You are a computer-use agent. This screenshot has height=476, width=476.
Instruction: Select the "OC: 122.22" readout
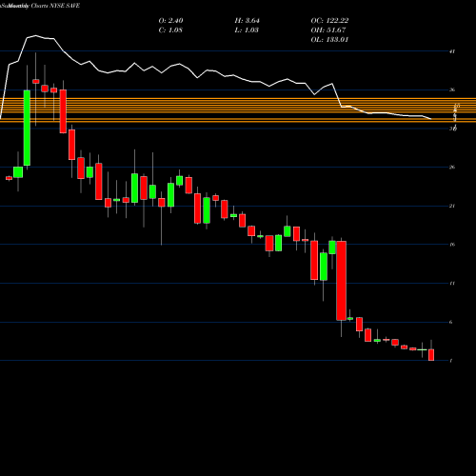pos(329,21)
